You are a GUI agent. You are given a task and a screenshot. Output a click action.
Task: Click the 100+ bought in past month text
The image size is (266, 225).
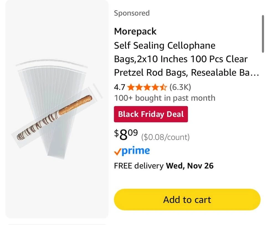[165, 98]
